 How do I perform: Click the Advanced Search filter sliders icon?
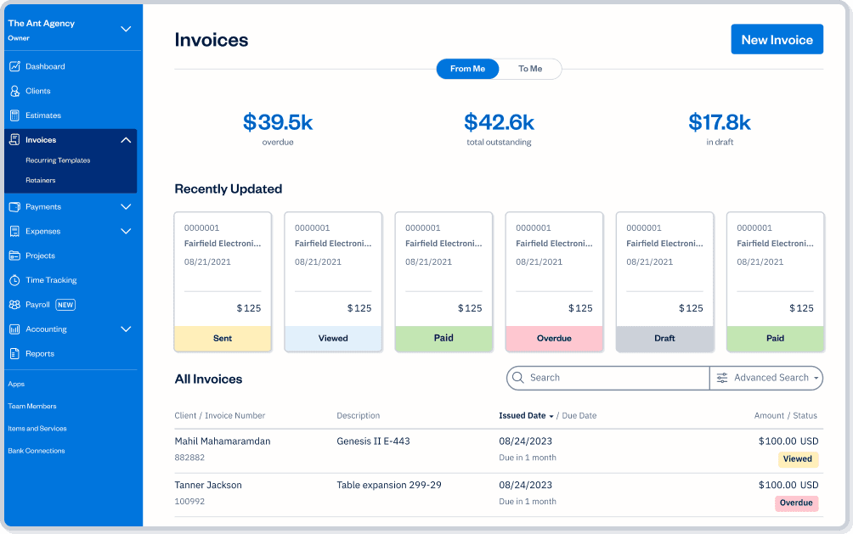click(722, 378)
